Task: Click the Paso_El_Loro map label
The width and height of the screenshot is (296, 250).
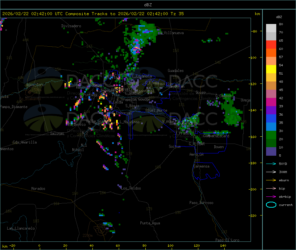Action: [228, 240]
